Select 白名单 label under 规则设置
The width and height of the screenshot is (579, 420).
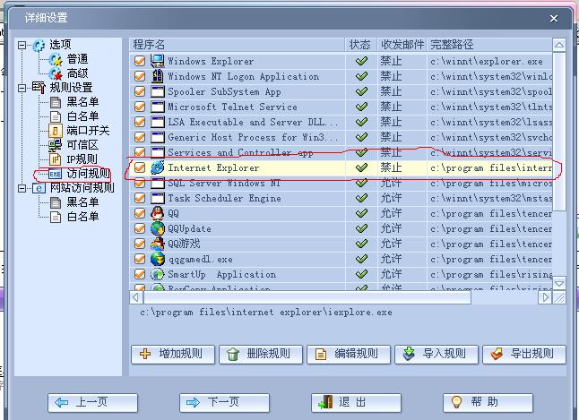click(82, 116)
